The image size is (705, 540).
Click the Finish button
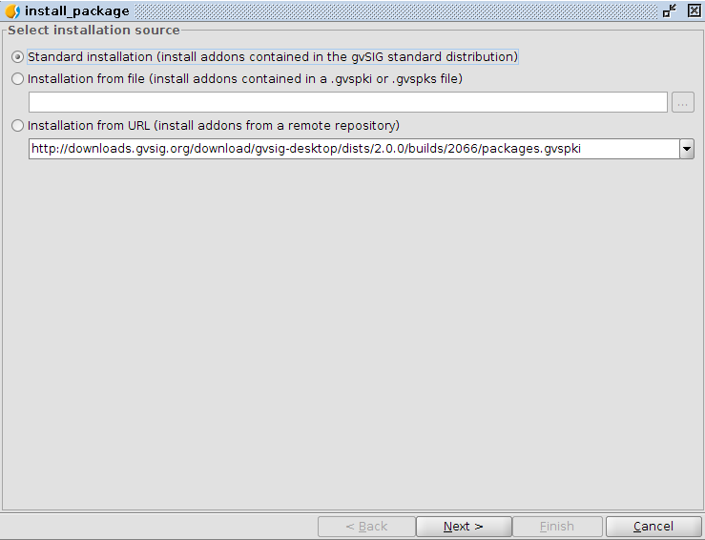pyautogui.click(x=557, y=527)
